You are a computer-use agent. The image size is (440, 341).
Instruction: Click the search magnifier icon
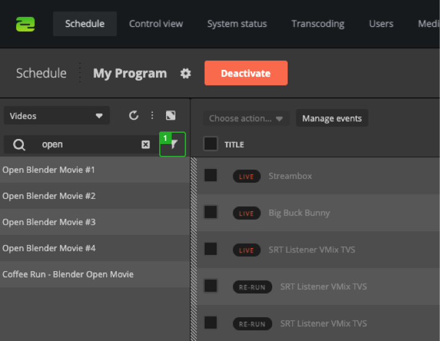pos(19,145)
